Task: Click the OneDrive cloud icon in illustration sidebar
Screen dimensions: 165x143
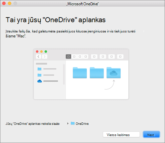Action: 40,81
